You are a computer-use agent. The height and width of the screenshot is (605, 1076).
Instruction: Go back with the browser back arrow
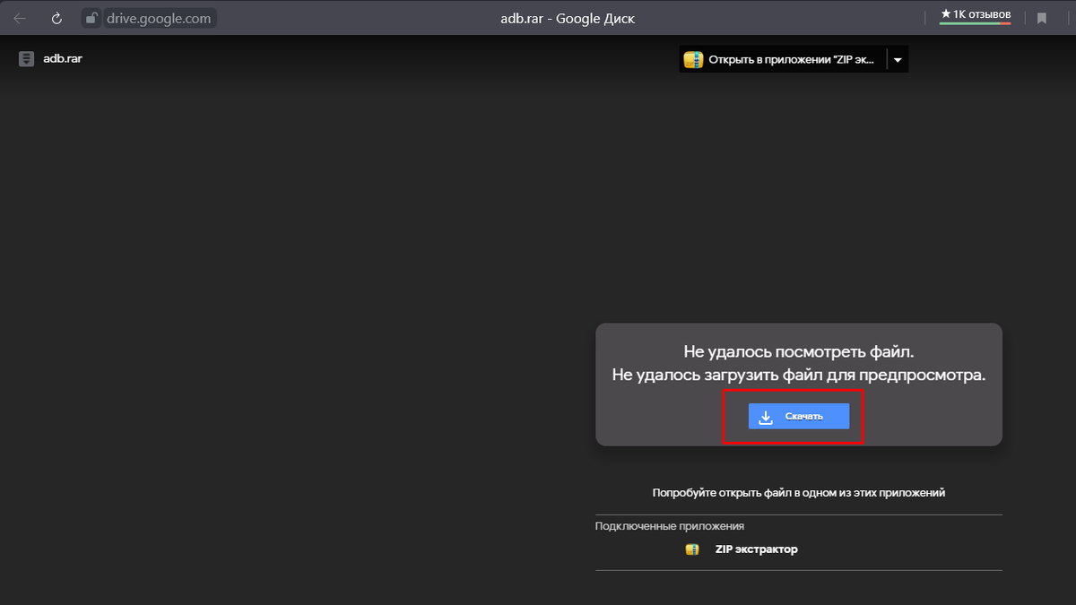click(x=20, y=18)
